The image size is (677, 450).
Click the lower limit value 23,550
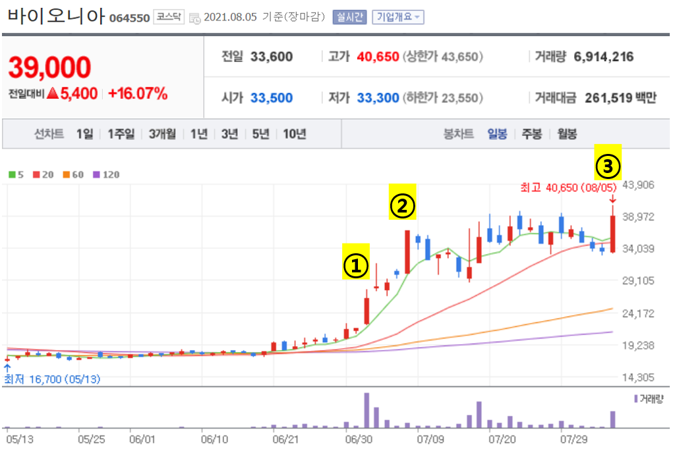pos(459,98)
